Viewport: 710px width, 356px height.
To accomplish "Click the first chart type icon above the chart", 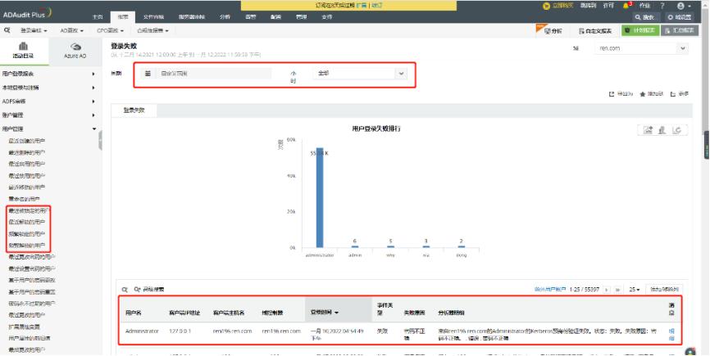I will pos(649,130).
